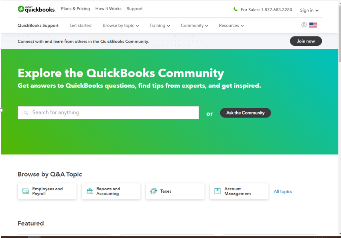This screenshot has width=341, height=238.
Task: Open the Taxes topic card
Action: tap(175, 191)
